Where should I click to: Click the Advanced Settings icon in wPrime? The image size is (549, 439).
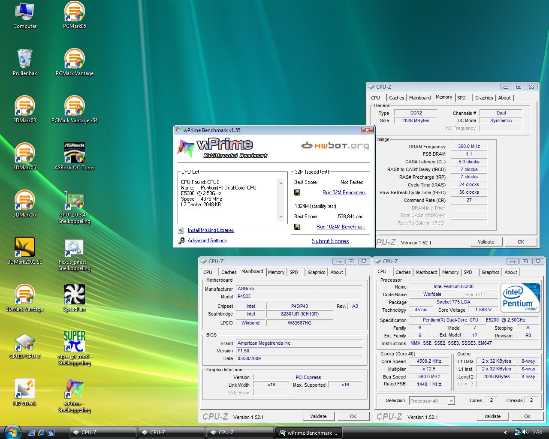click(x=181, y=241)
